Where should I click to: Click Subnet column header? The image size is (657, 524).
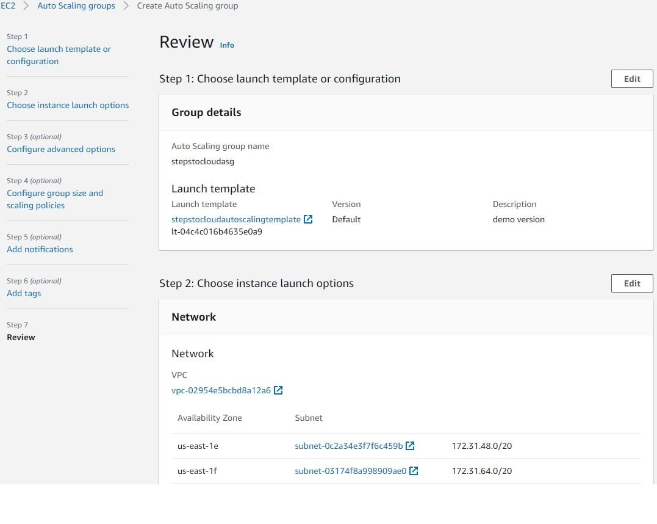309,418
